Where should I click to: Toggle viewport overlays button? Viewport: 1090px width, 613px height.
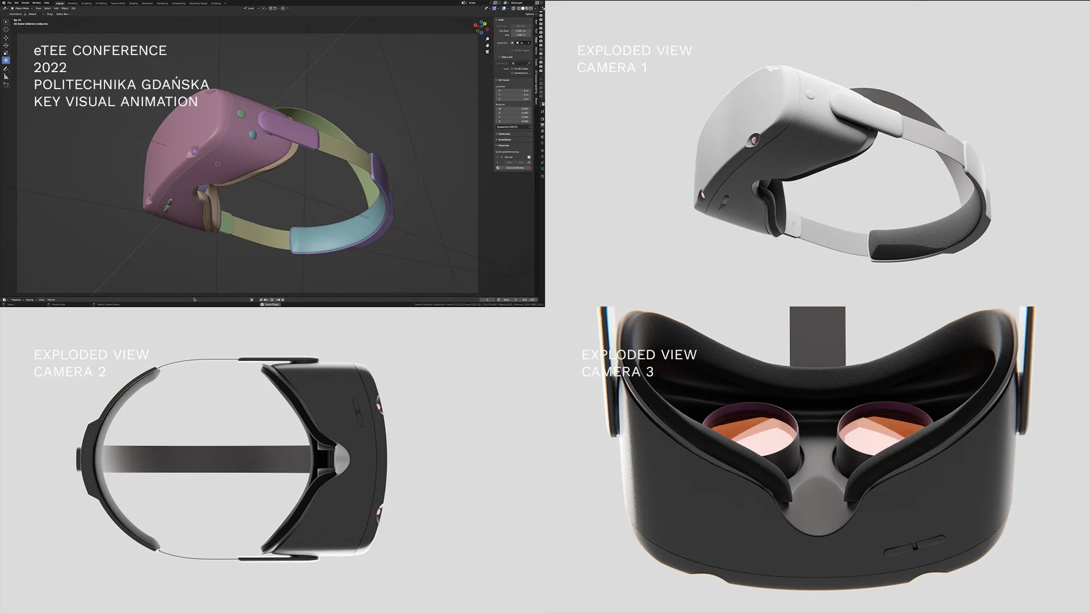pyautogui.click(x=504, y=9)
